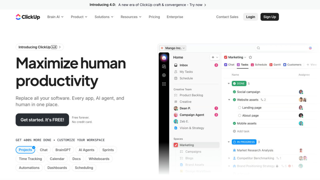The height and width of the screenshot is (180, 320).
Task: Click the Get started. It's FREE! button
Action: click(42, 120)
